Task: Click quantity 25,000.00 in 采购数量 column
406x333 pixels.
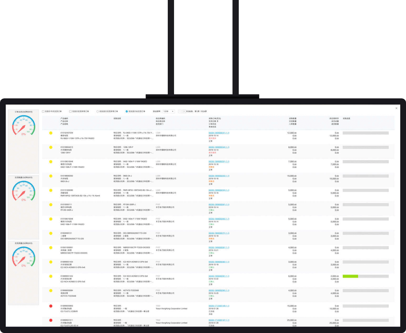Action: [x=292, y=320]
